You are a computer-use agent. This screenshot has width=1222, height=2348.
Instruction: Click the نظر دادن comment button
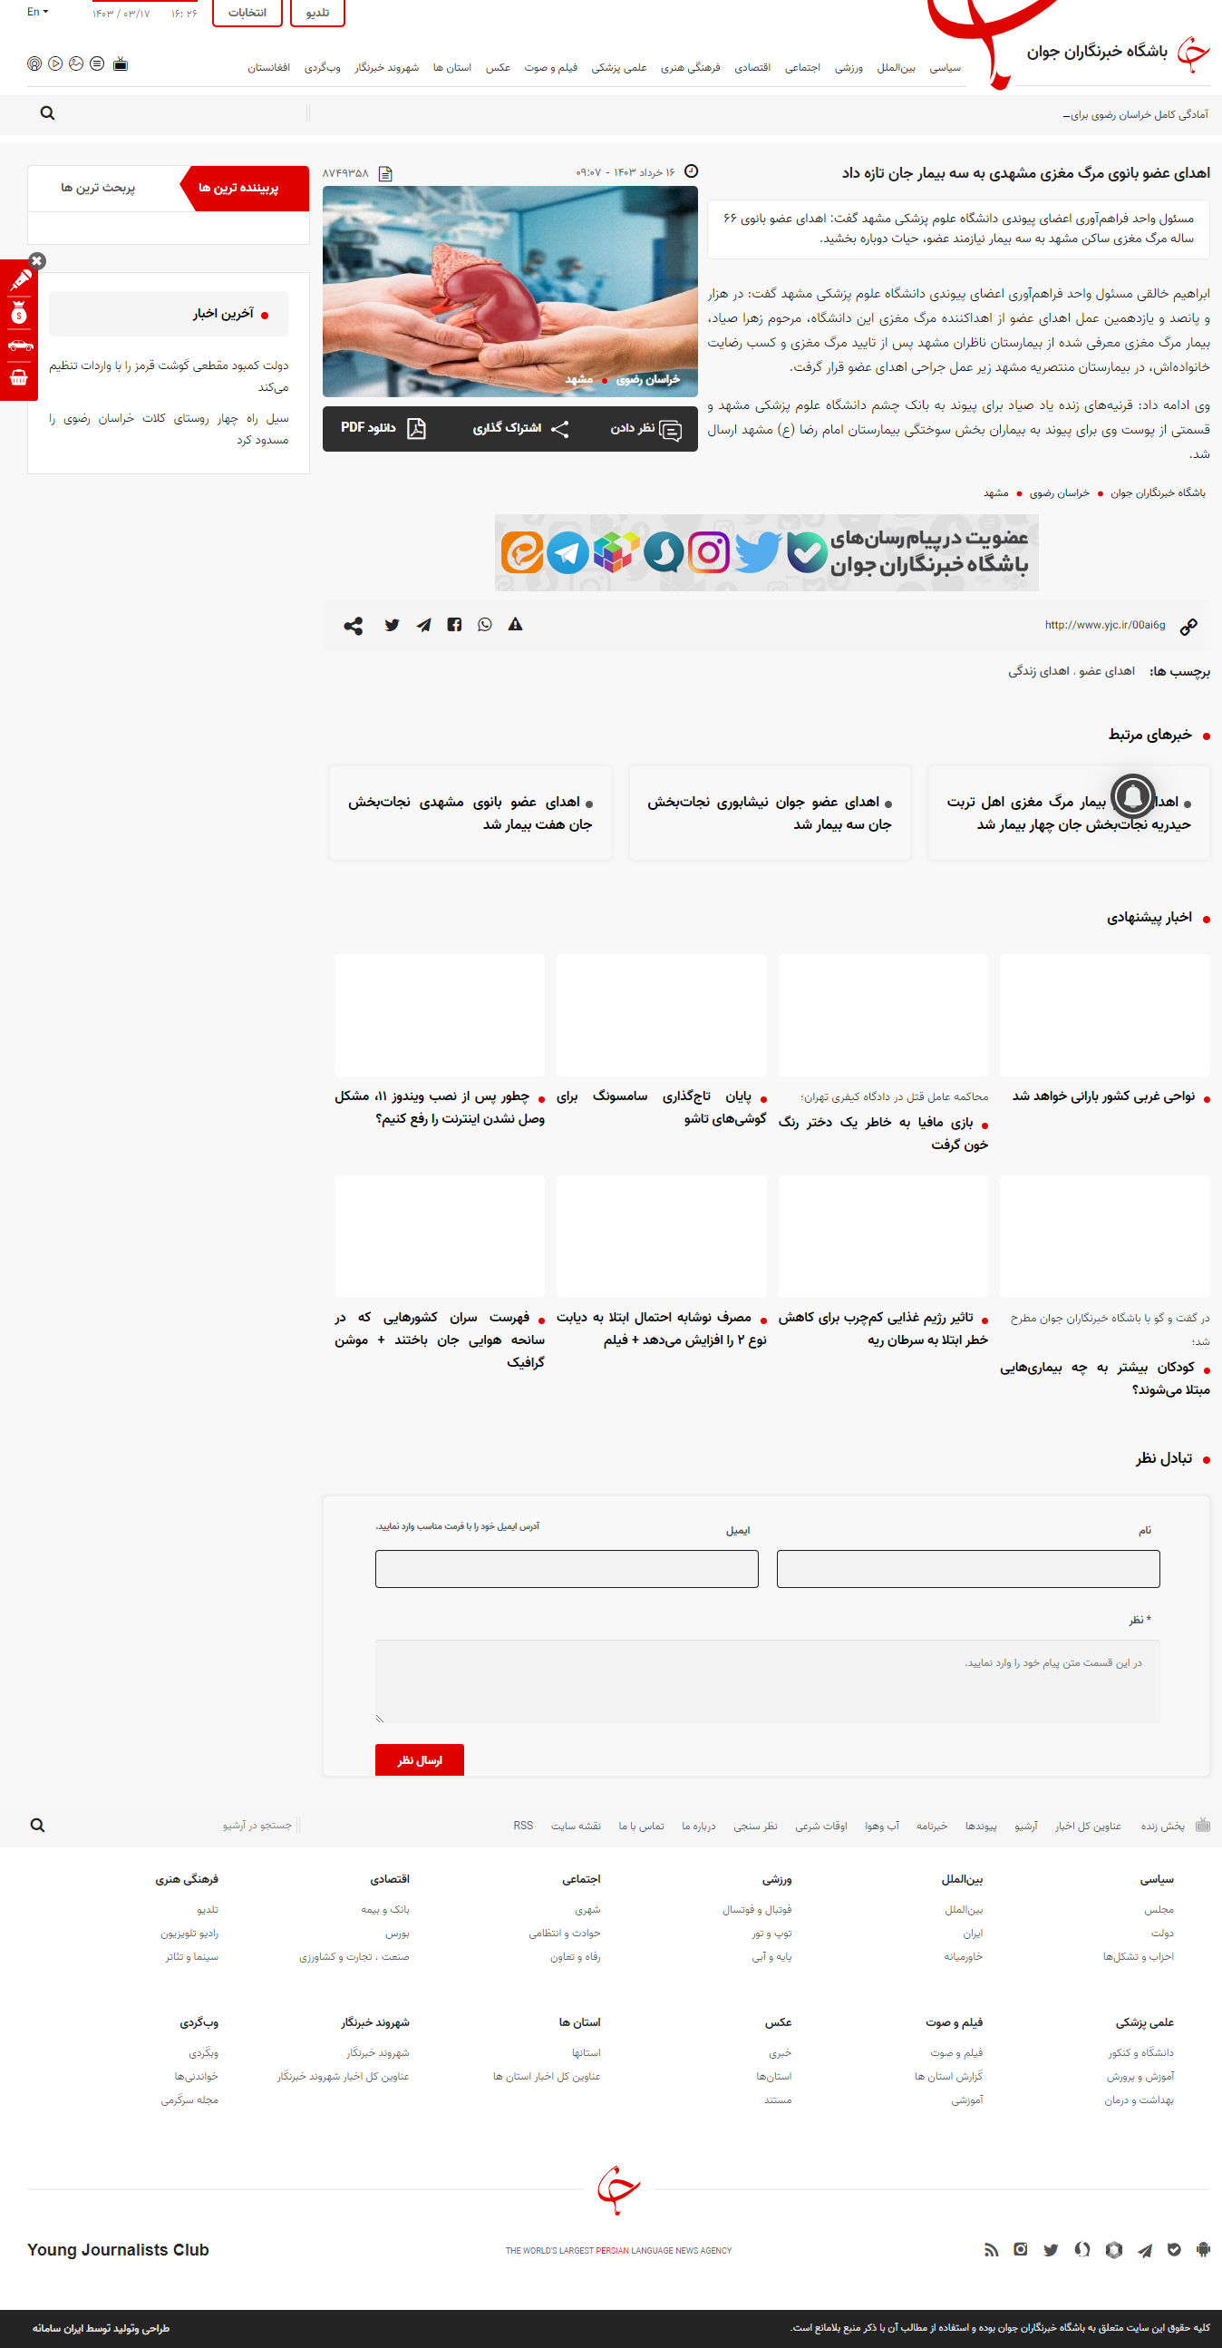tap(645, 428)
